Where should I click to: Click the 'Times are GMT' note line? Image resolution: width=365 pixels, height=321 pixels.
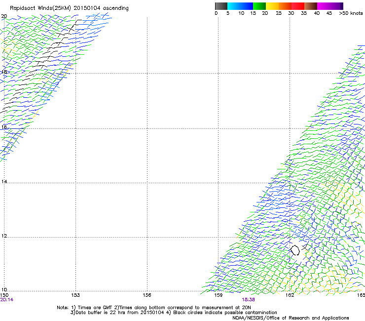coord(154,308)
